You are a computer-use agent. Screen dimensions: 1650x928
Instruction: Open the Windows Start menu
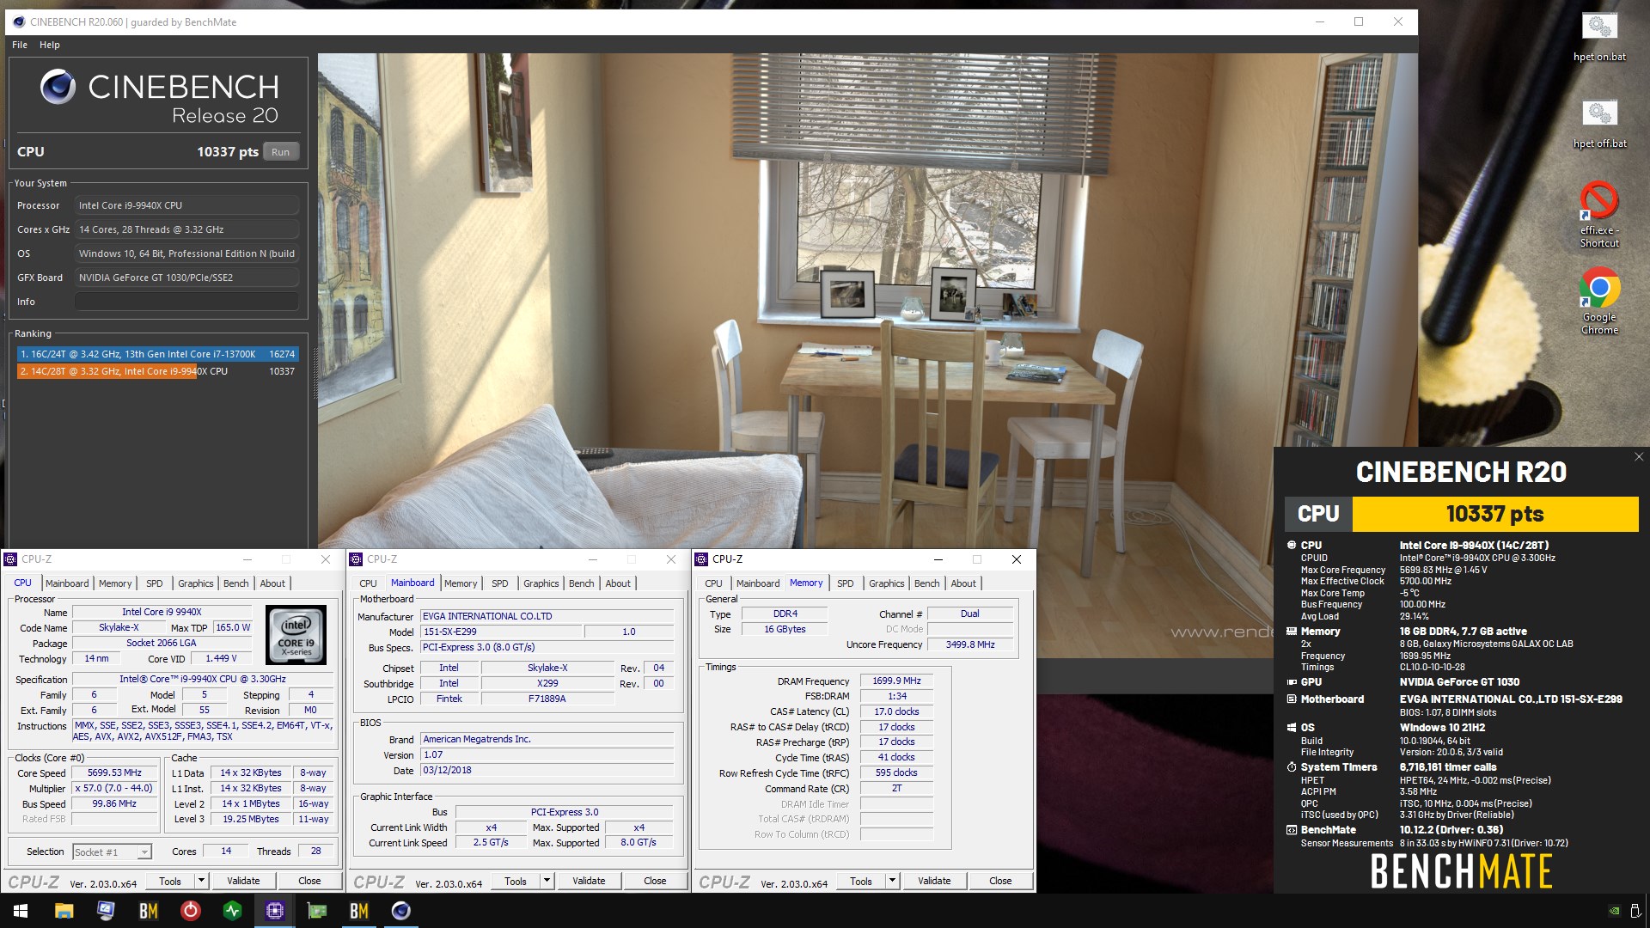(x=21, y=911)
